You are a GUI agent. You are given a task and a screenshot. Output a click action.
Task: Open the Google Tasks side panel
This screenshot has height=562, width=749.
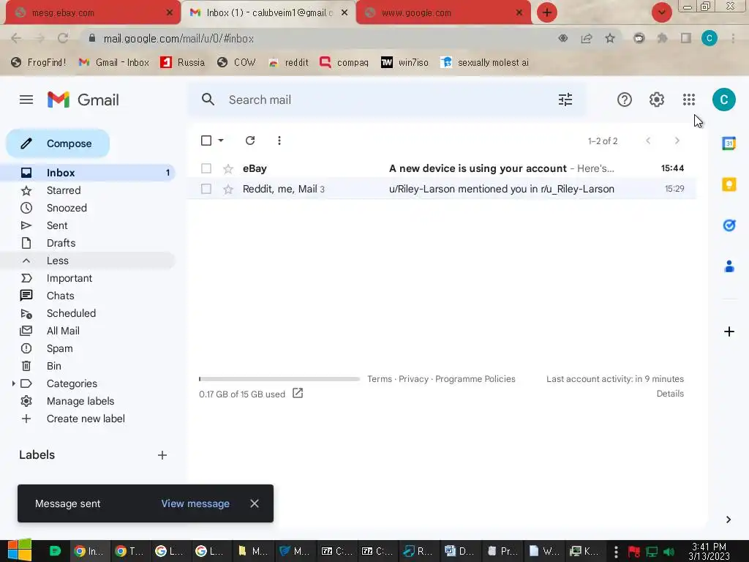[729, 225]
